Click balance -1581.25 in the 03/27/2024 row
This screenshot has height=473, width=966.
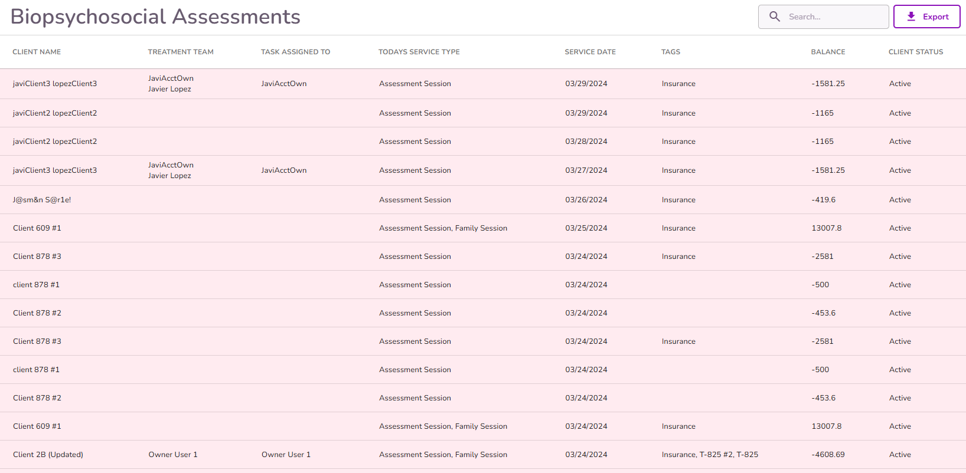pyautogui.click(x=828, y=170)
